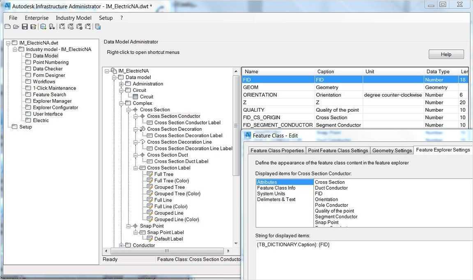Click the Cross Section Decoration feature icon
Image resolution: width=473 pixels, height=280 pixels.
click(143, 129)
